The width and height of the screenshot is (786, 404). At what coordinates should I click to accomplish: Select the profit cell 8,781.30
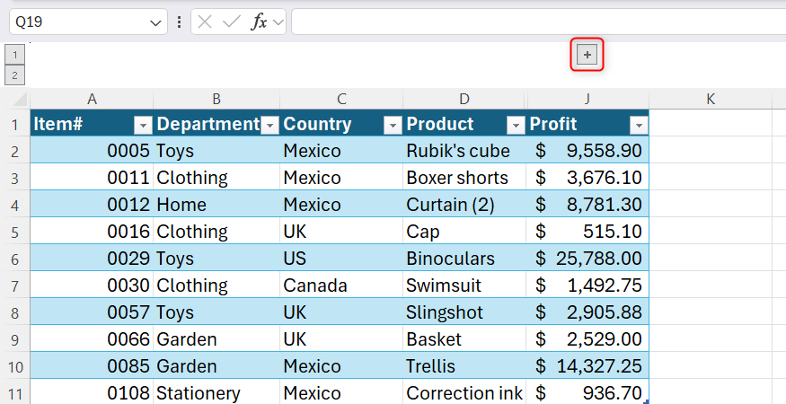[587, 205]
